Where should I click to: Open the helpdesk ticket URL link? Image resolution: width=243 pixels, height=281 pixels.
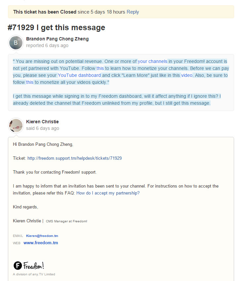point(74,158)
